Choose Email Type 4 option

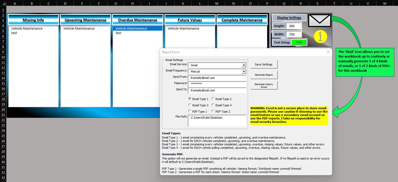[213, 105]
